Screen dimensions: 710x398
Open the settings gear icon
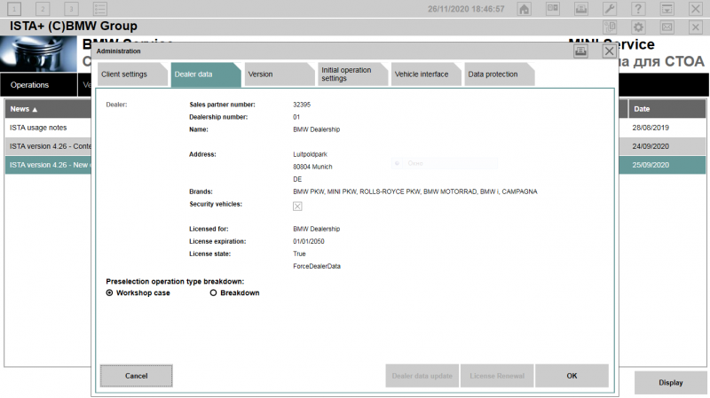click(638, 27)
